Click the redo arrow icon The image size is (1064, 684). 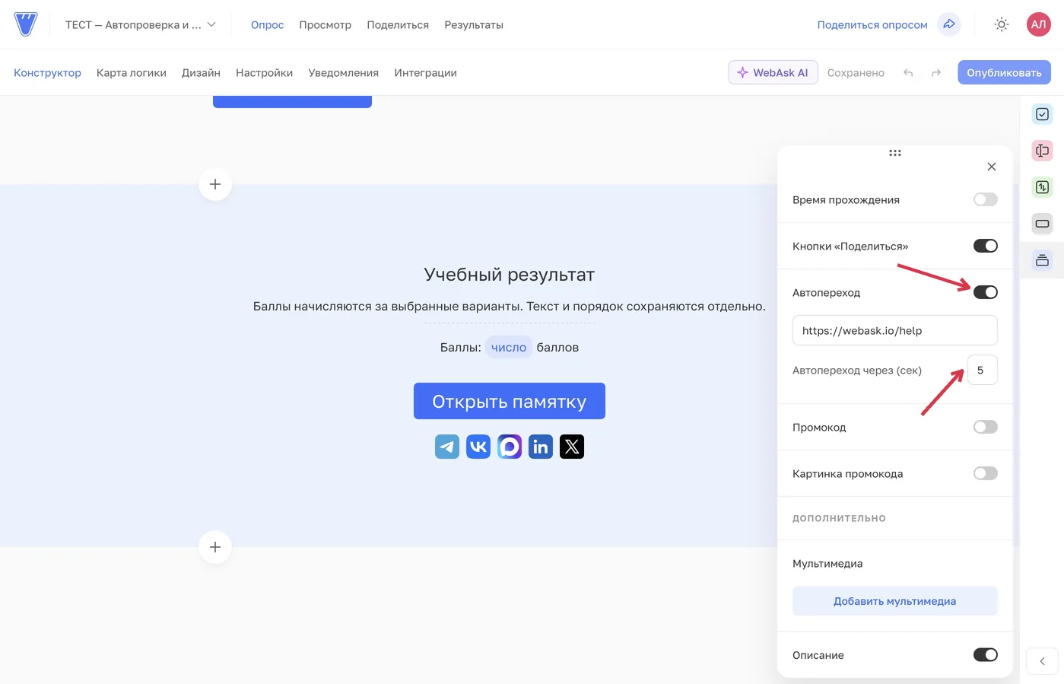point(936,73)
